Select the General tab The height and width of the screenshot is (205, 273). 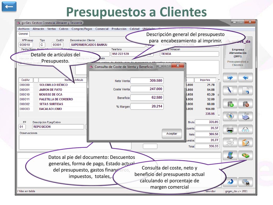(x=23, y=34)
